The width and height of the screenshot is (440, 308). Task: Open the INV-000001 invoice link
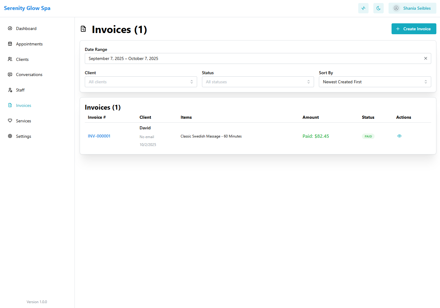(x=99, y=136)
